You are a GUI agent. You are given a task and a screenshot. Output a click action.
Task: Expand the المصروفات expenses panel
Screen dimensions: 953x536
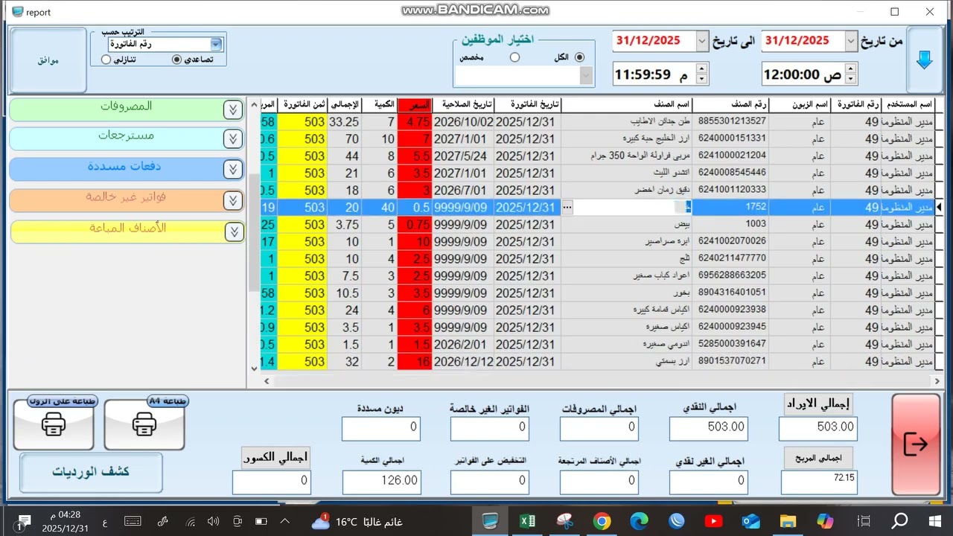[x=233, y=110]
